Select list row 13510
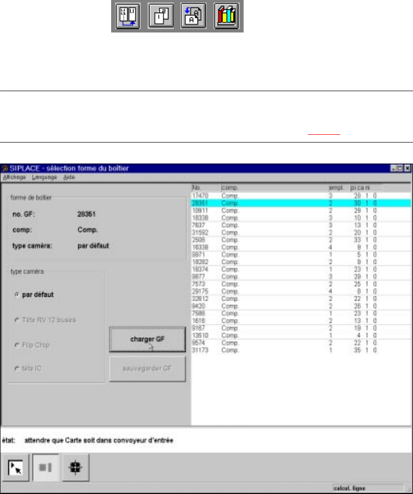Screen dimensions: 413x494 pyautogui.click(x=301, y=335)
